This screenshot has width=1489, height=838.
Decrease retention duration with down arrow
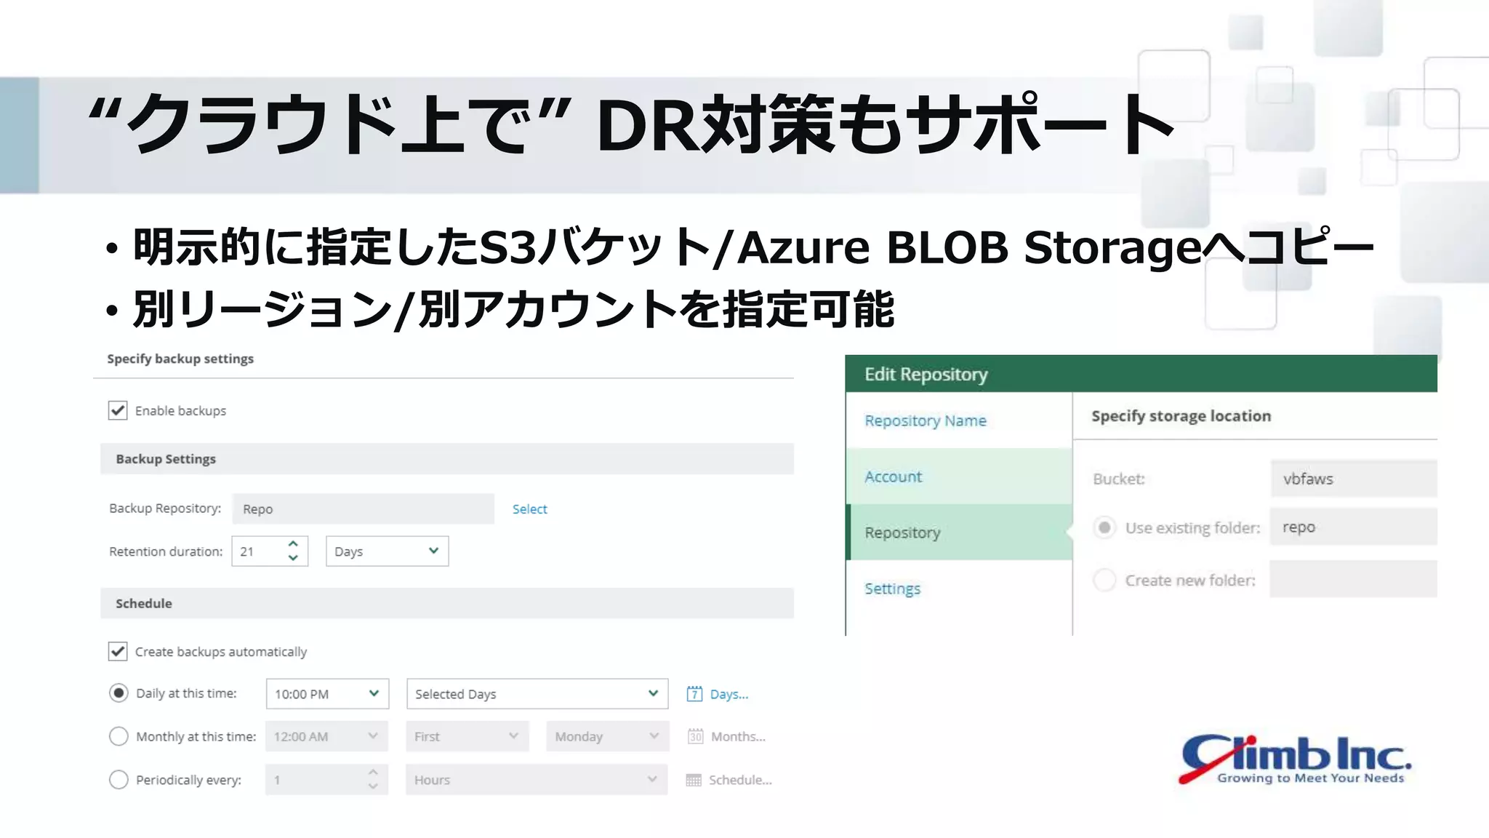pos(293,558)
